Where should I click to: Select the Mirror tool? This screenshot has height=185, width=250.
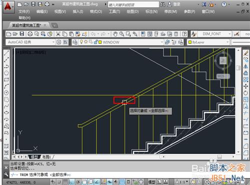246,66
